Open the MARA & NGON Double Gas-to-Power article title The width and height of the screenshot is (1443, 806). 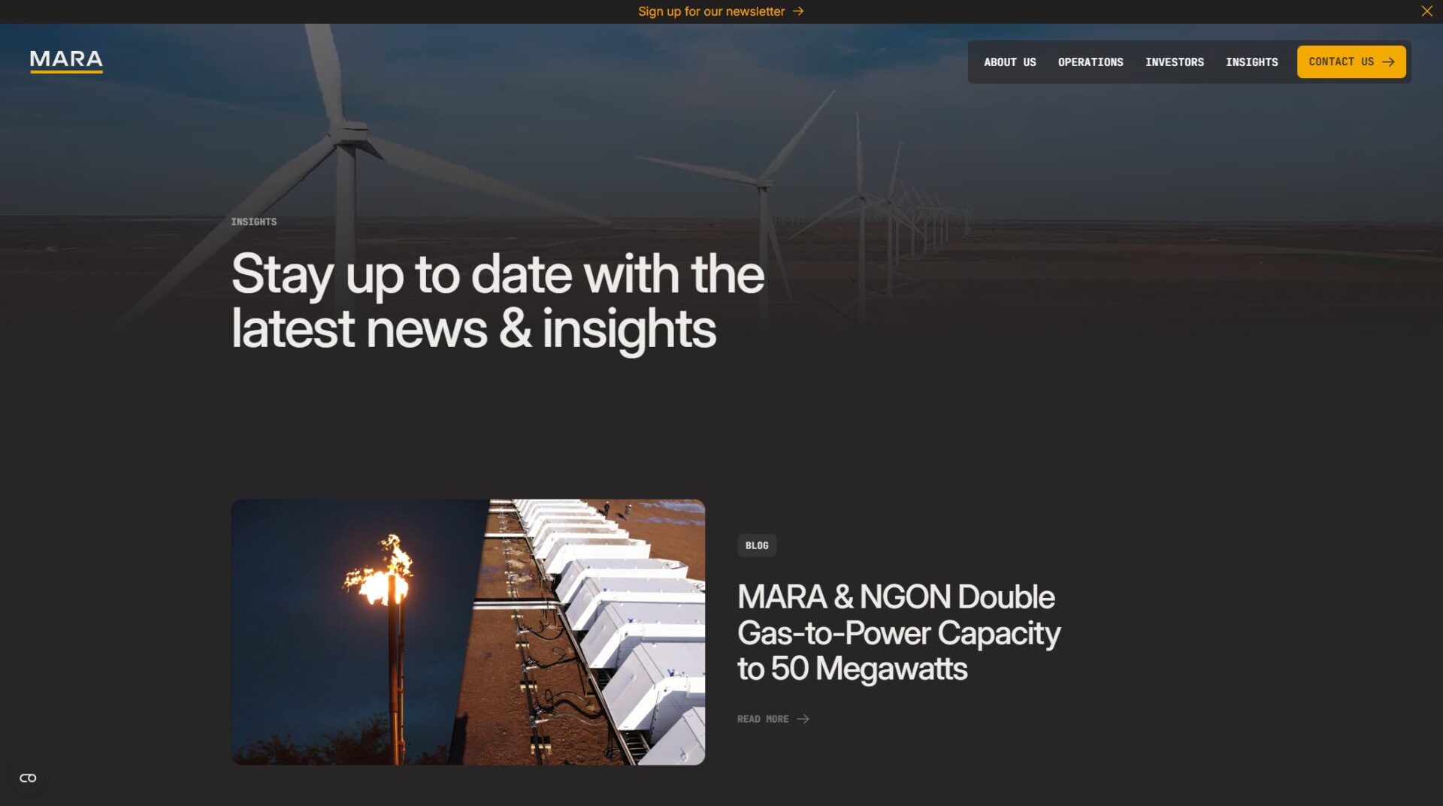(x=898, y=632)
